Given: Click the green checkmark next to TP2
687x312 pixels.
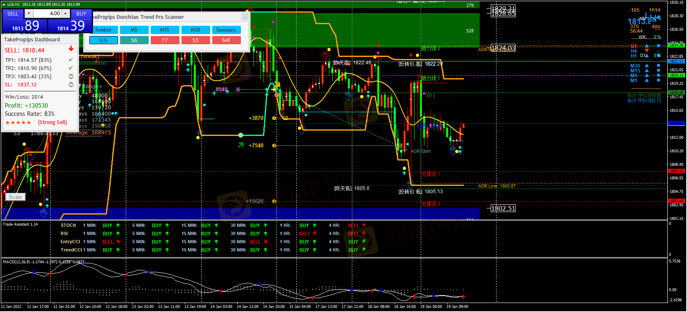Looking at the screenshot, I should click(x=71, y=68).
